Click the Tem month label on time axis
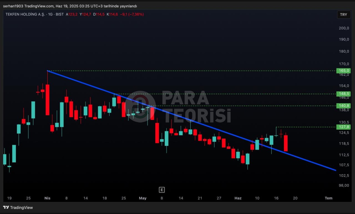Image resolution: width=355 pixels, height=214 pixels. (x=329, y=198)
